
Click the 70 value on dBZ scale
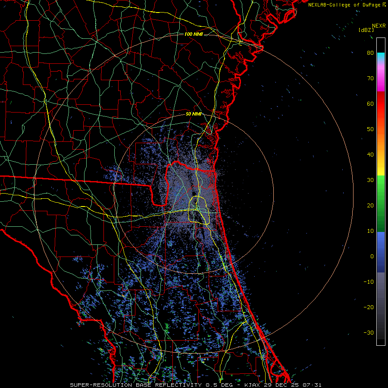tap(370, 78)
